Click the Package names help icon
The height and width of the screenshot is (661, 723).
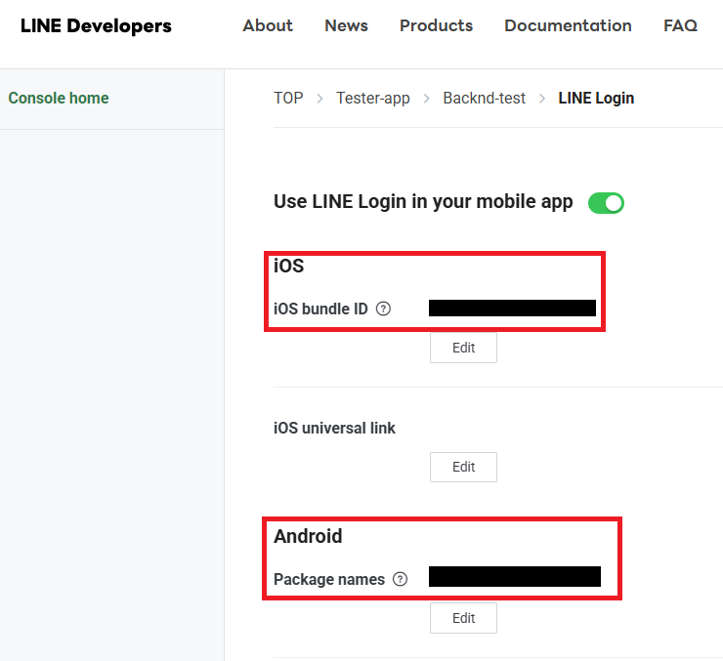pos(400,579)
